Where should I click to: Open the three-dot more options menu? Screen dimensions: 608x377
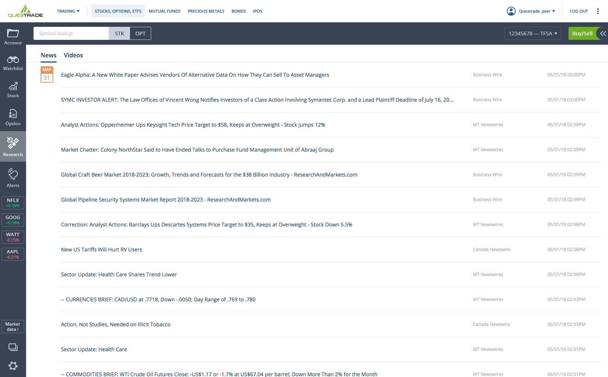598,11
